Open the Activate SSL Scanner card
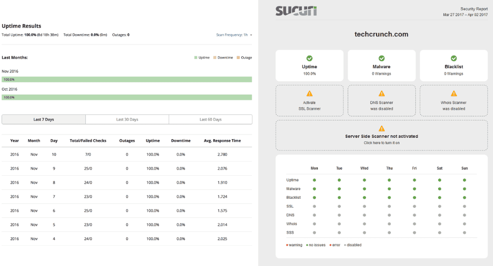Viewport: 493px width, 266px height. [310, 101]
